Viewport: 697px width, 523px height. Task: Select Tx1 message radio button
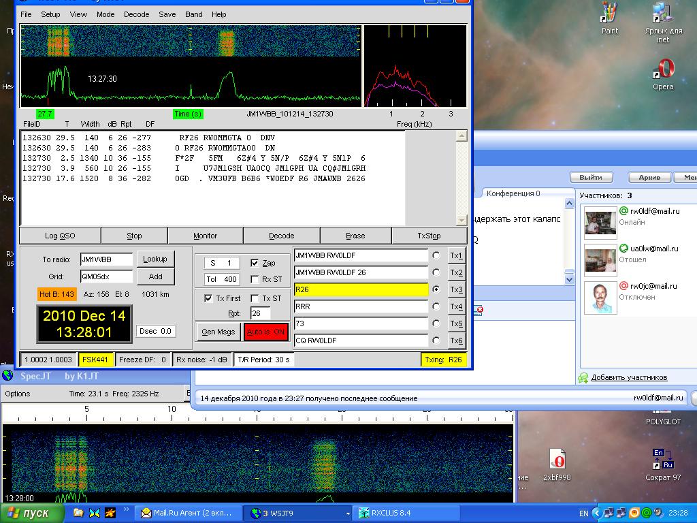(x=436, y=255)
